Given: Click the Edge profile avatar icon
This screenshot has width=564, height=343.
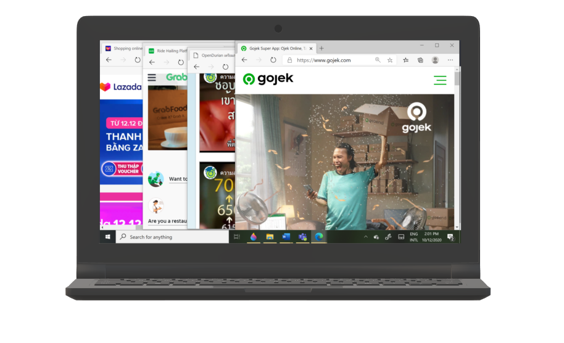Looking at the screenshot, I should pyautogui.click(x=435, y=60).
